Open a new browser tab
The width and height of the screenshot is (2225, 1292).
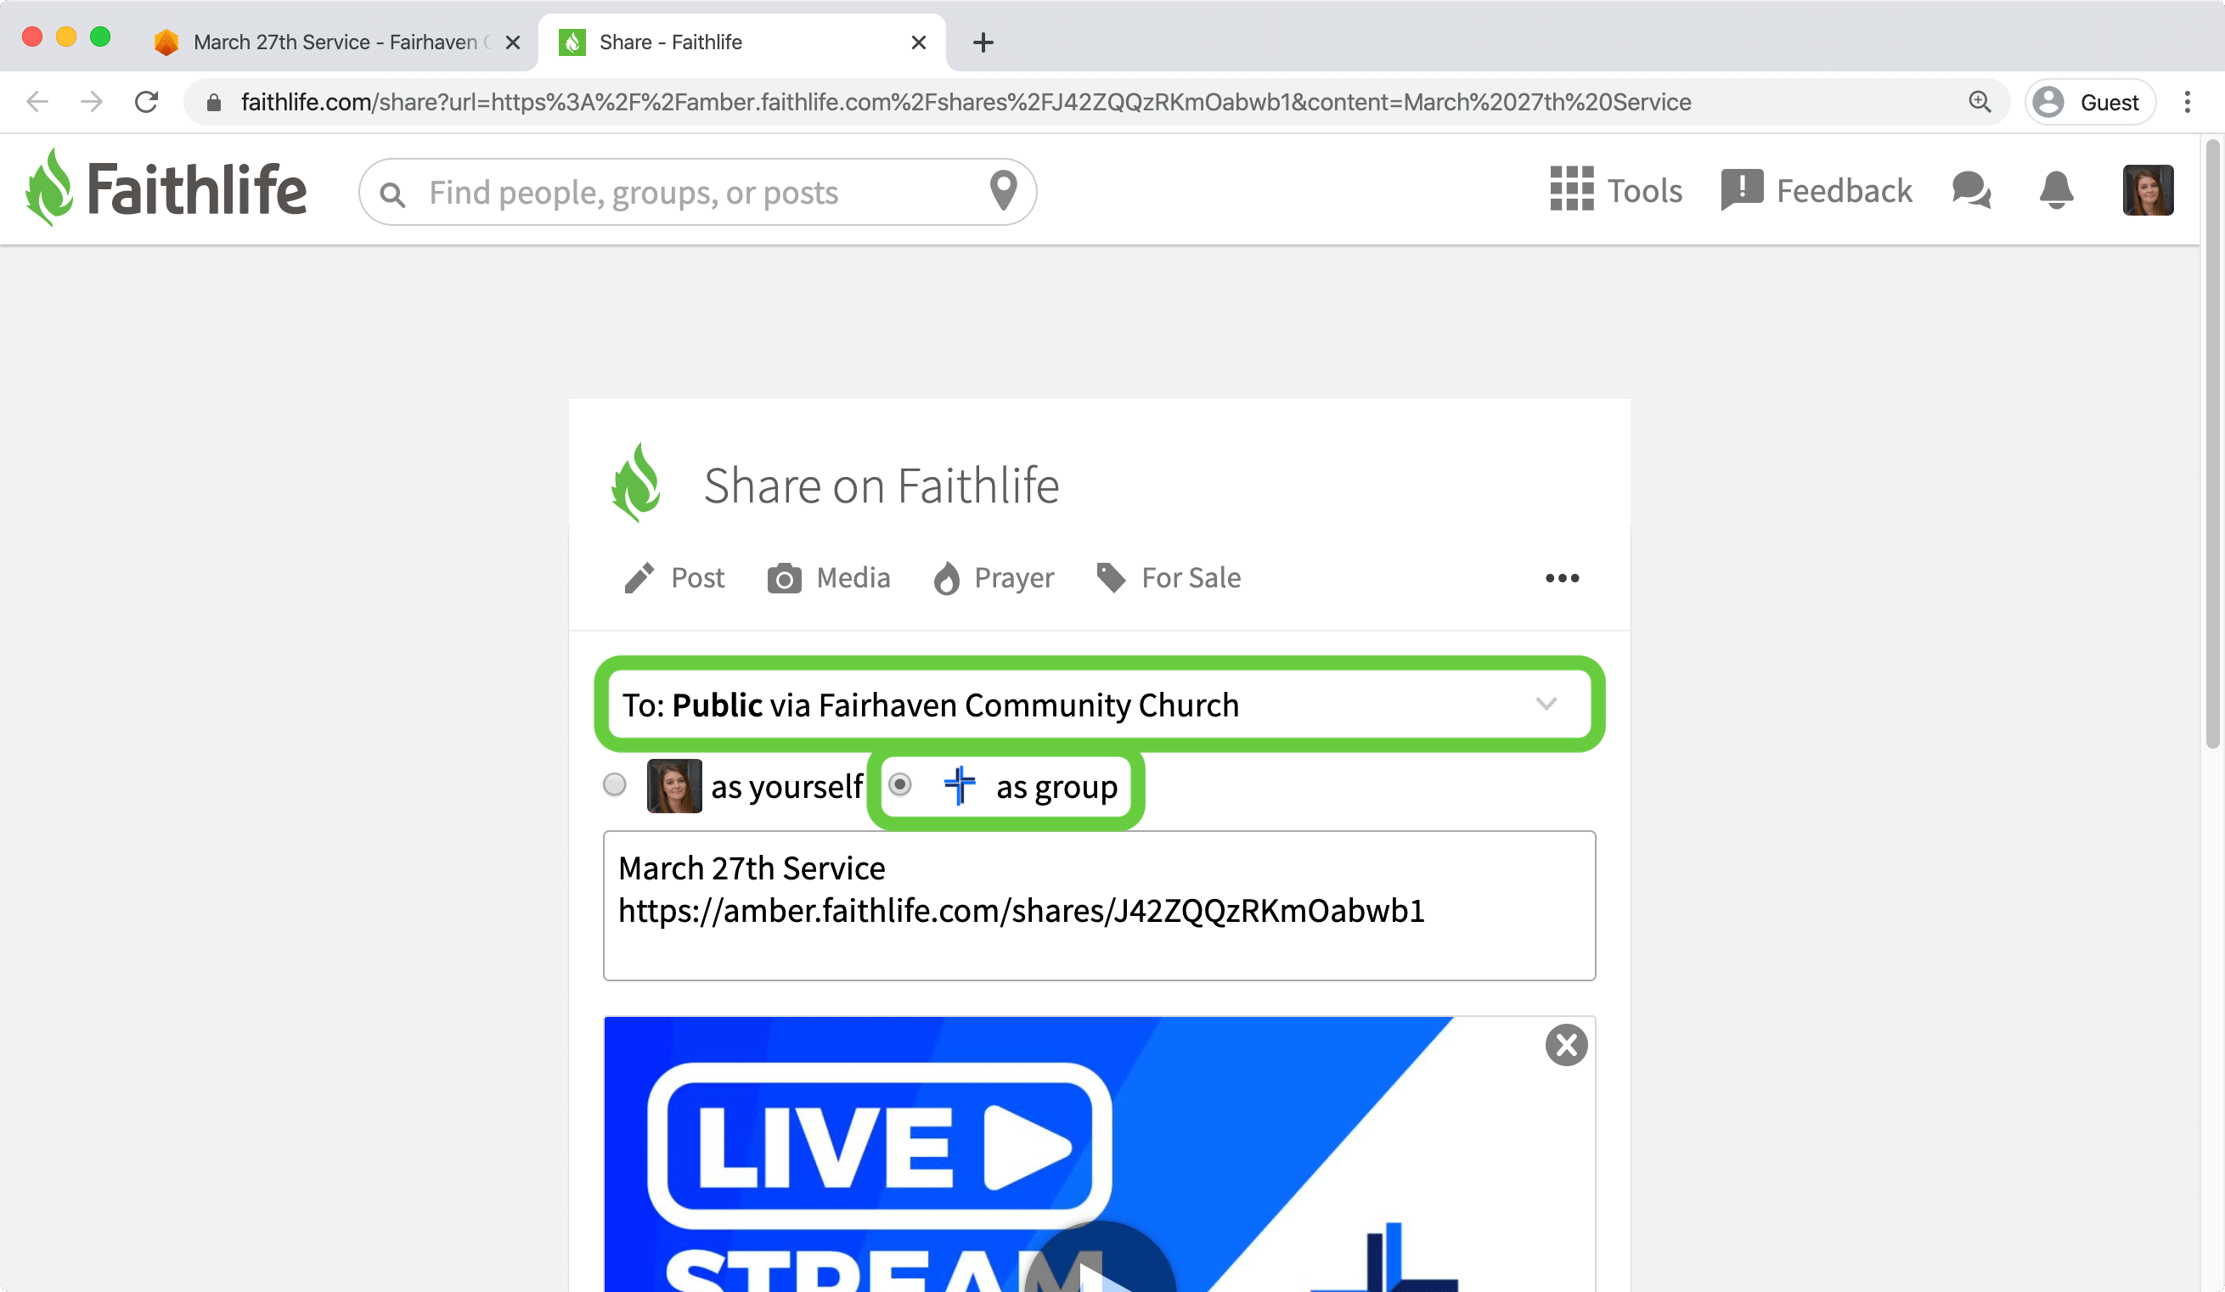[x=983, y=42]
